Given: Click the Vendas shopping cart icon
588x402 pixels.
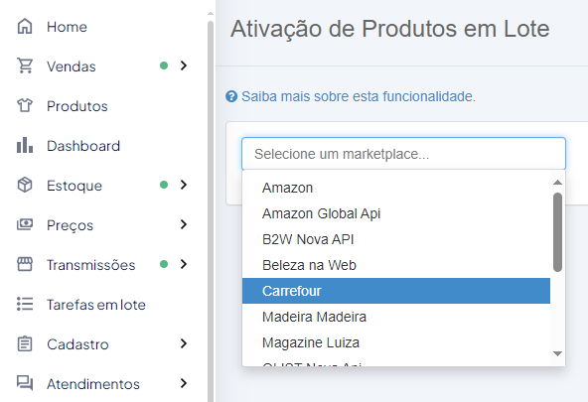Looking at the screenshot, I should (x=25, y=66).
